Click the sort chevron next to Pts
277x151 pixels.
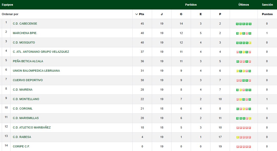136,14
